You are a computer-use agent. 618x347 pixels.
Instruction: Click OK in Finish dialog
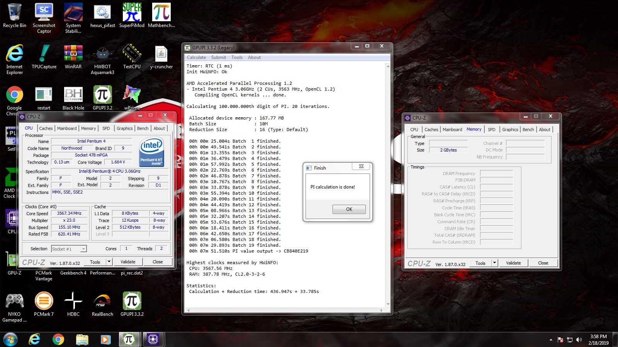[349, 209]
